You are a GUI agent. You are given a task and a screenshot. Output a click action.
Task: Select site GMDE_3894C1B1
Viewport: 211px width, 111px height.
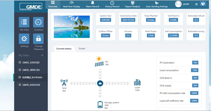click(31, 70)
